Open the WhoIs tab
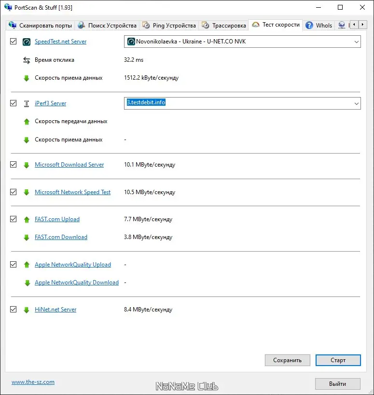The image size is (374, 395). 319,25
